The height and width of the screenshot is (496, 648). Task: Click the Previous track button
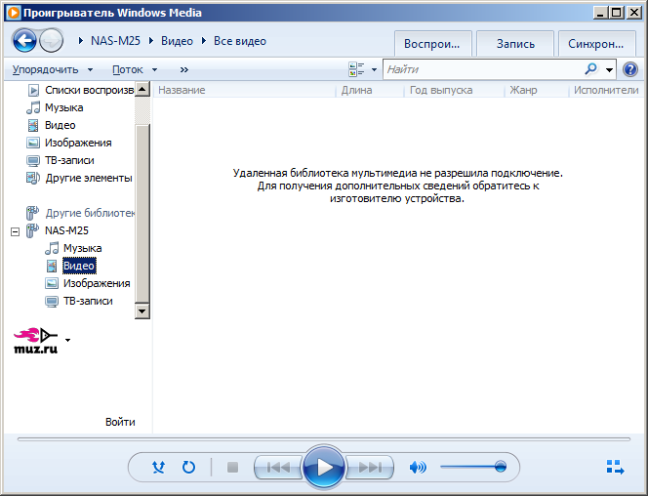click(x=278, y=467)
